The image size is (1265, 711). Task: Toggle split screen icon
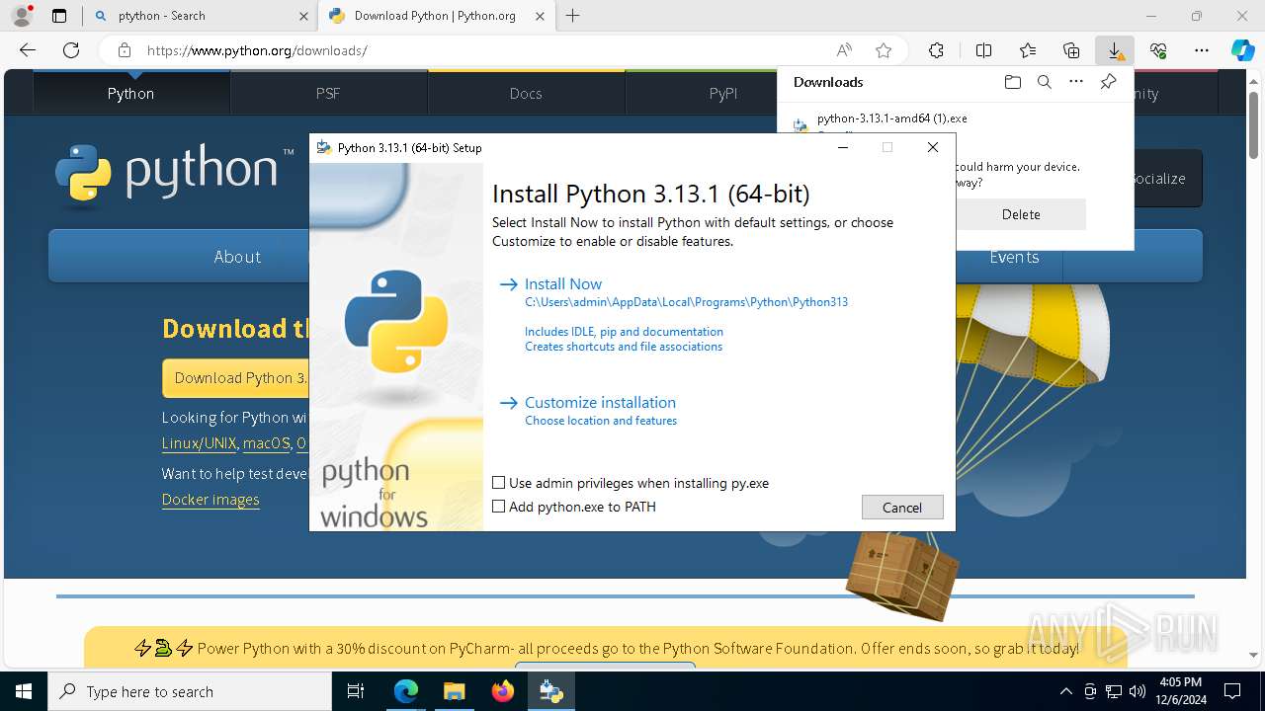tap(983, 50)
